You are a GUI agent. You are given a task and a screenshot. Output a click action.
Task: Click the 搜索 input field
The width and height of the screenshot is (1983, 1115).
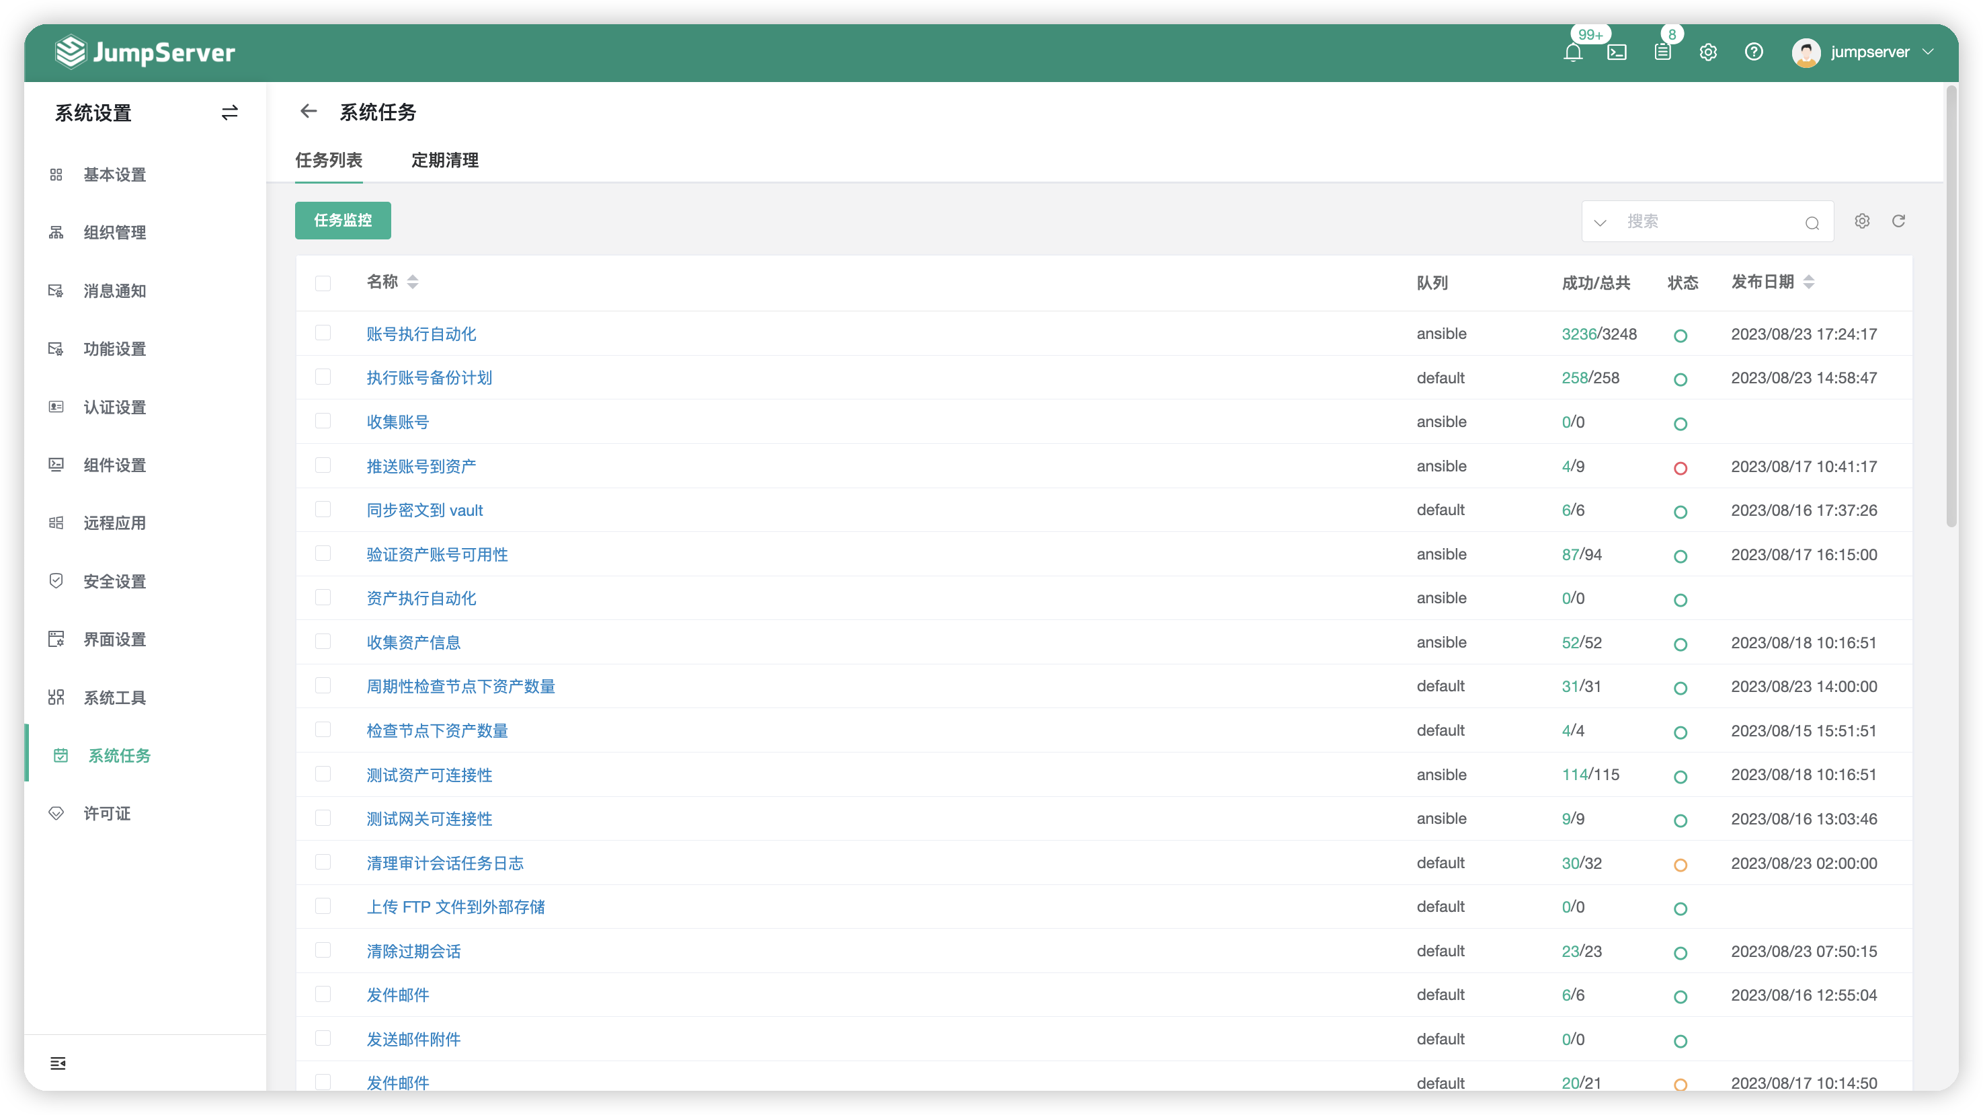click(x=1709, y=222)
